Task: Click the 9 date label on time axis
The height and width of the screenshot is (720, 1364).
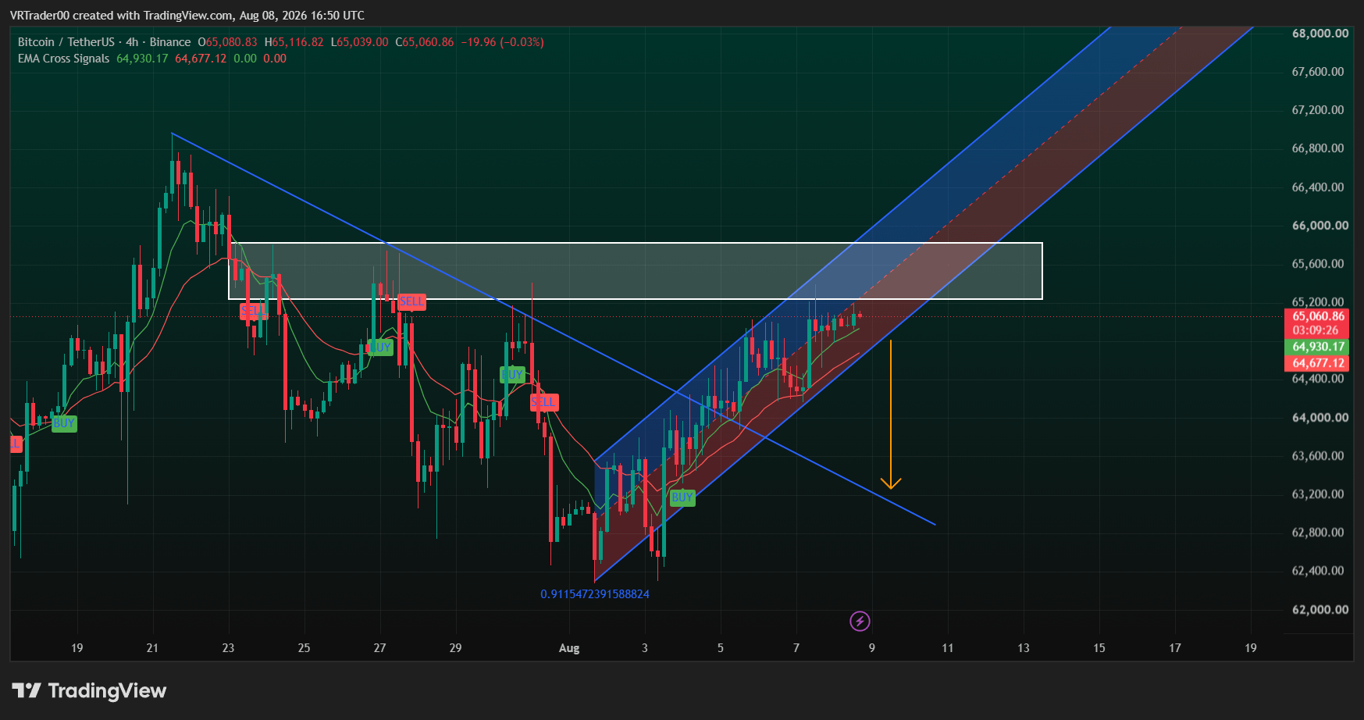Action: (x=872, y=648)
